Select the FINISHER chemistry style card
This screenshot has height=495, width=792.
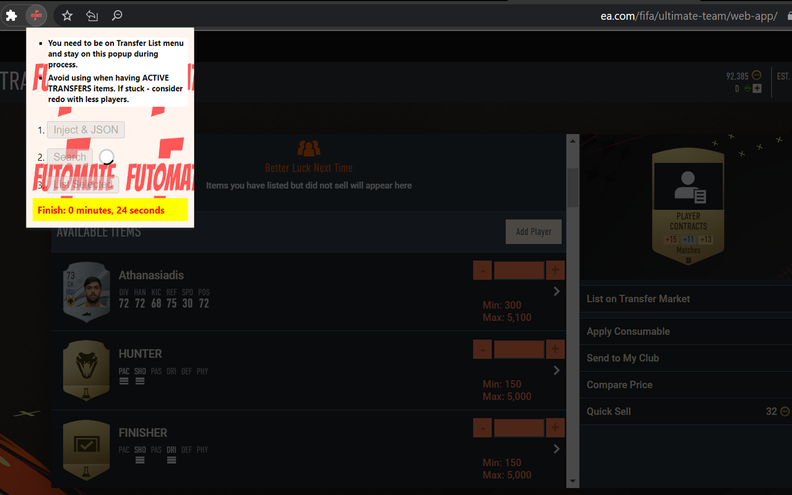[87, 449]
